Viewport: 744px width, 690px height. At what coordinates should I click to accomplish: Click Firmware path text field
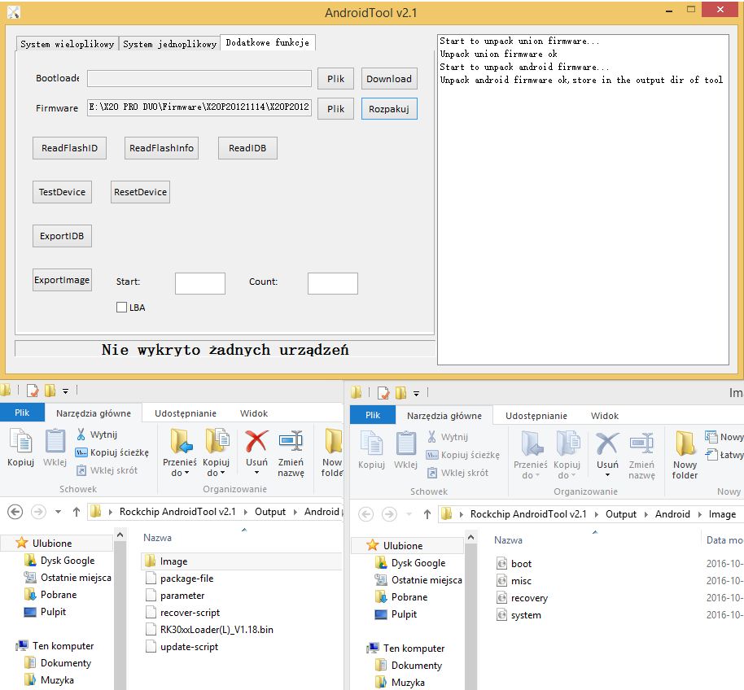(199, 107)
